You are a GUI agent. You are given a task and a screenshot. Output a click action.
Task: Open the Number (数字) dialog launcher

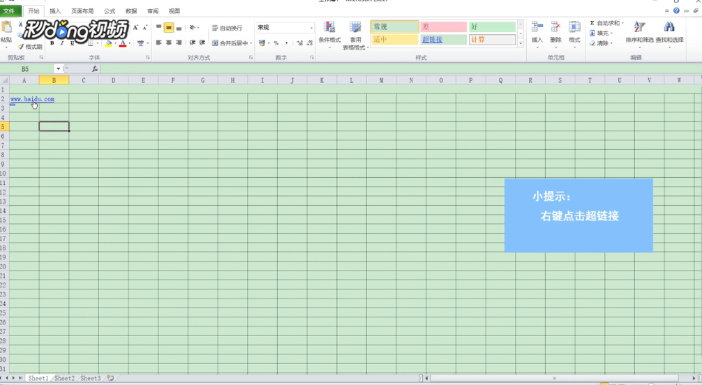tap(312, 58)
